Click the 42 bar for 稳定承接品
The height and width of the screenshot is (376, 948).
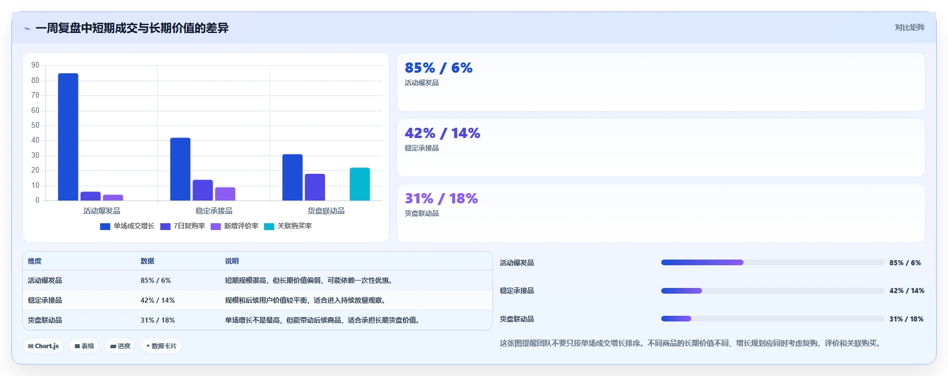coord(180,169)
